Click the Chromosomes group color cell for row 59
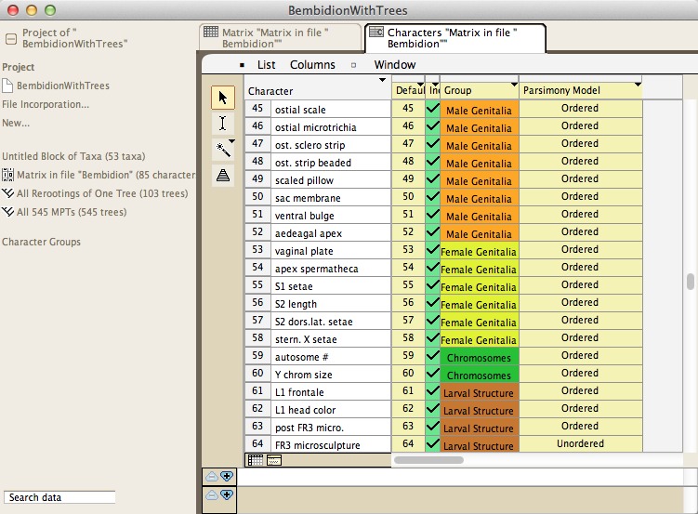This screenshot has width=698, height=514. tap(479, 357)
